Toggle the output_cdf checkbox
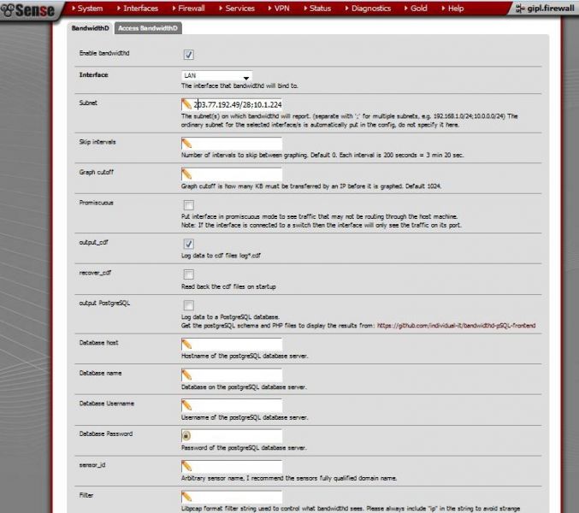579x513 pixels. pos(189,244)
